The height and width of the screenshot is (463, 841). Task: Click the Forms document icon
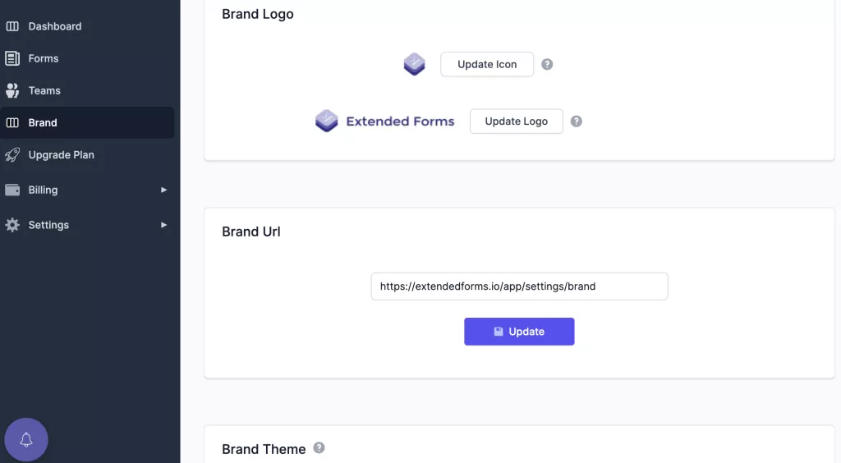[x=12, y=58]
